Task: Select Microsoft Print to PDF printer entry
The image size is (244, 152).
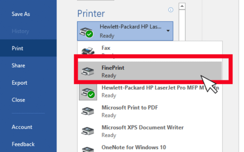Action: [150, 111]
